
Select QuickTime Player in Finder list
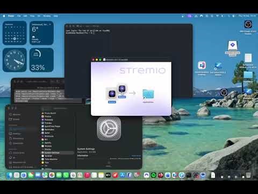pos(51,126)
